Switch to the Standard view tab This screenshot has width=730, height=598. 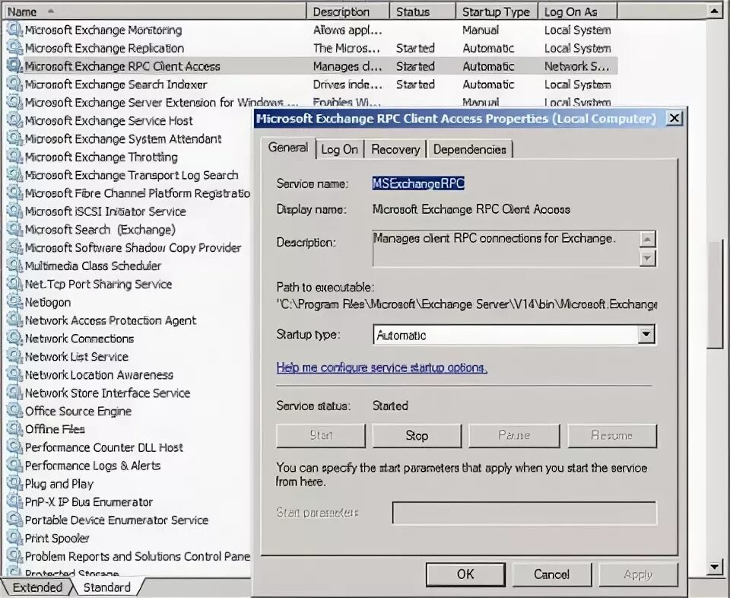tap(106, 588)
